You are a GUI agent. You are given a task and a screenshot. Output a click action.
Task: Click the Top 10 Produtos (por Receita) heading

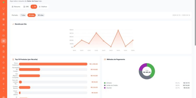click(26, 59)
